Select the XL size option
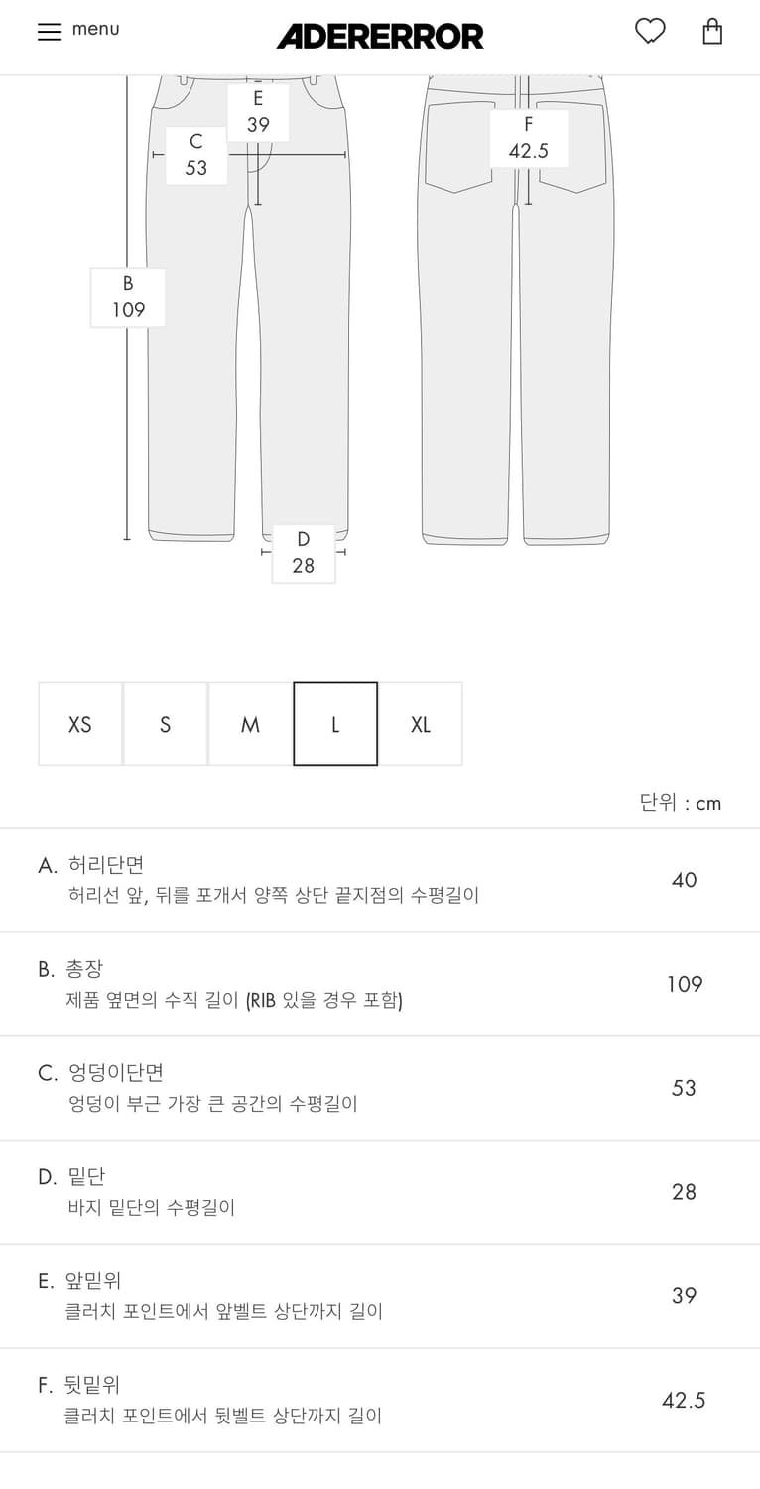This screenshot has height=1489, width=760. point(421,724)
